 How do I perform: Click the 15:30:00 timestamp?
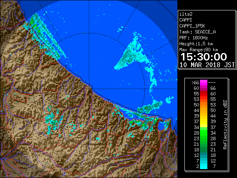pyautogui.click(x=204, y=57)
